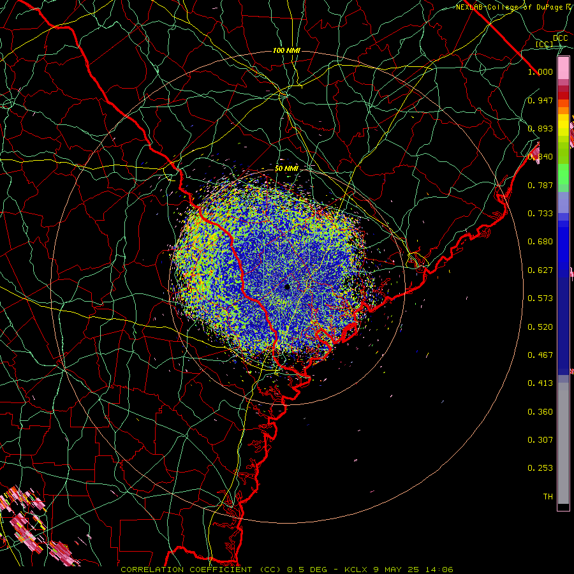
Task: Click the '50 NMI' range ring label
Action: 286,168
